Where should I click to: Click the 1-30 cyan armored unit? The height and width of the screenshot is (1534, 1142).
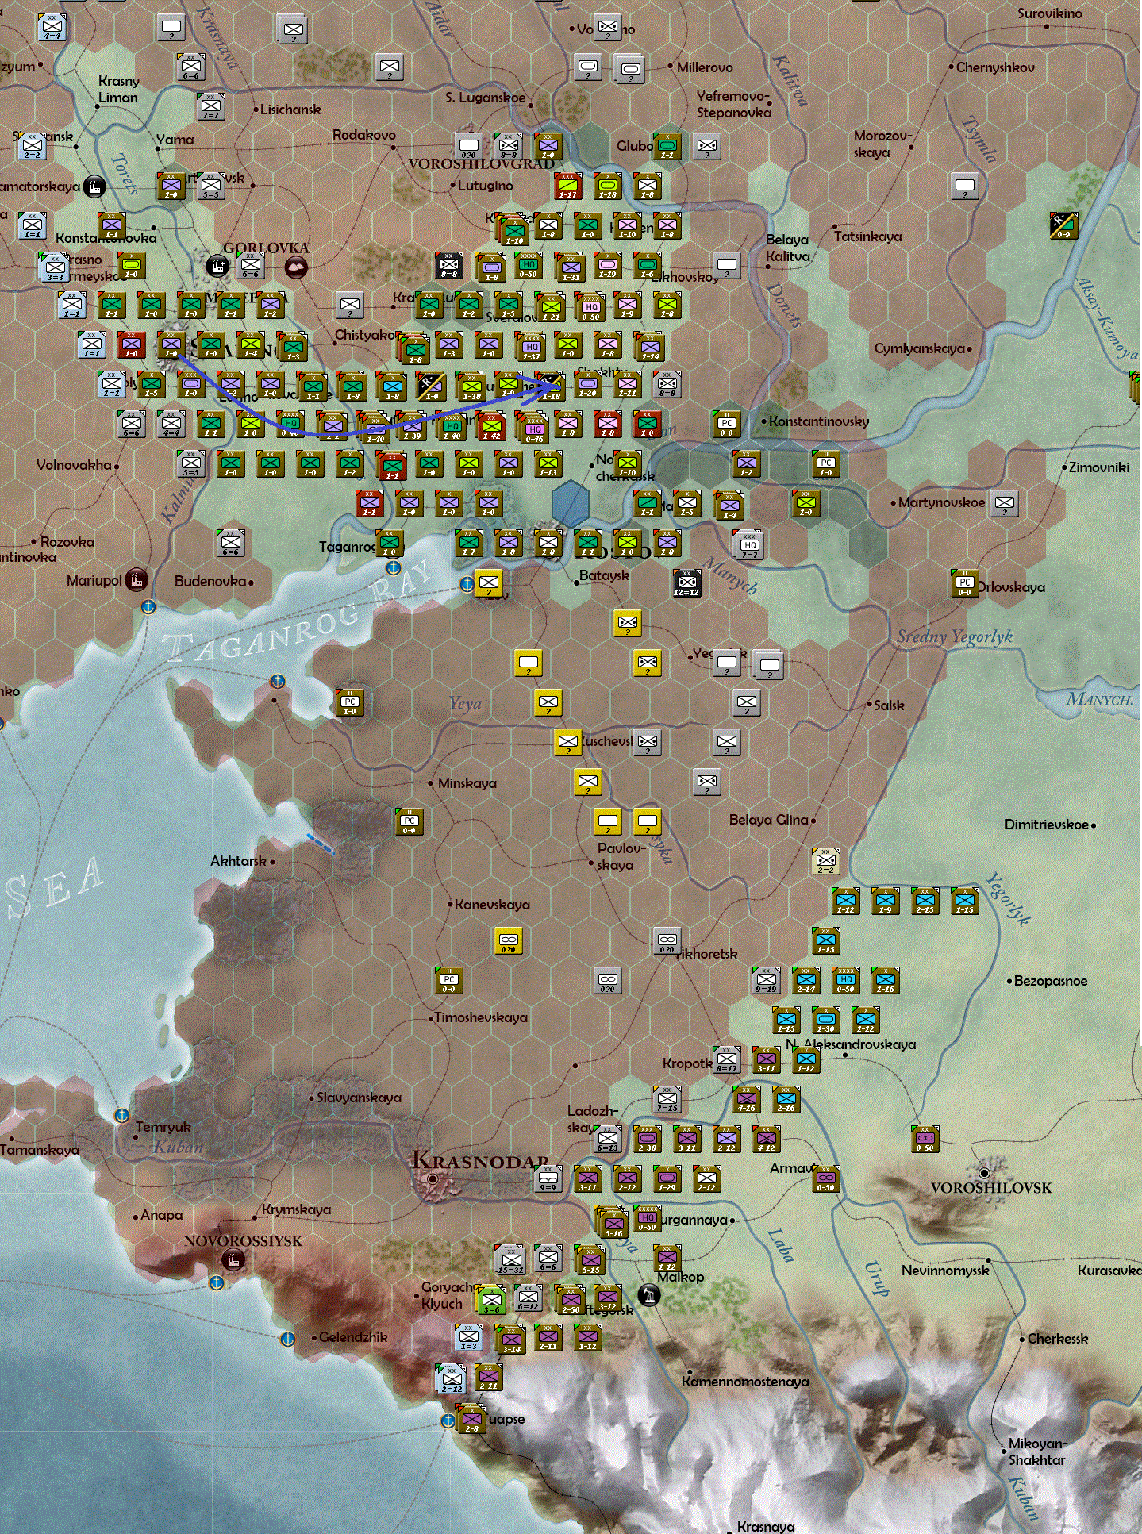[825, 1020]
